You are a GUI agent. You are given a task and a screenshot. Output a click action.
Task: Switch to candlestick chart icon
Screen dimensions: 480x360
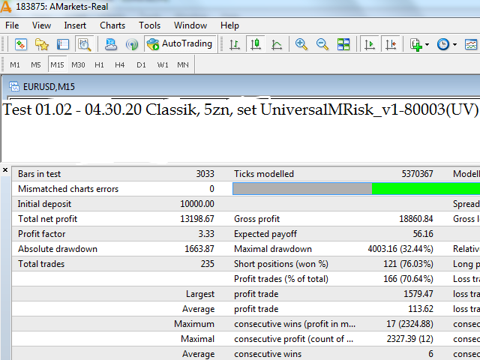(x=256, y=45)
